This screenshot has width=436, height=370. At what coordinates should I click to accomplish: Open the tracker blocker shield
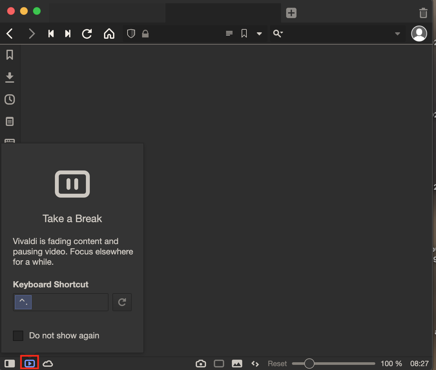tap(131, 34)
